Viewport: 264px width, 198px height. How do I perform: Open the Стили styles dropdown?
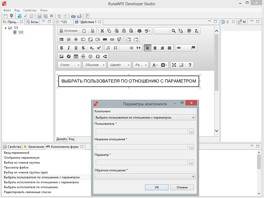[69, 65]
